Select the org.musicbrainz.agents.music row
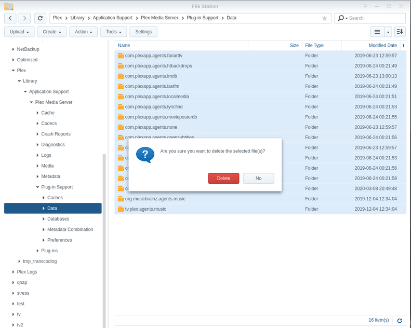This screenshot has width=411, height=328. pyautogui.click(x=260, y=199)
